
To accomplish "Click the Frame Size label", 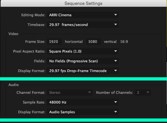I will [35, 42].
